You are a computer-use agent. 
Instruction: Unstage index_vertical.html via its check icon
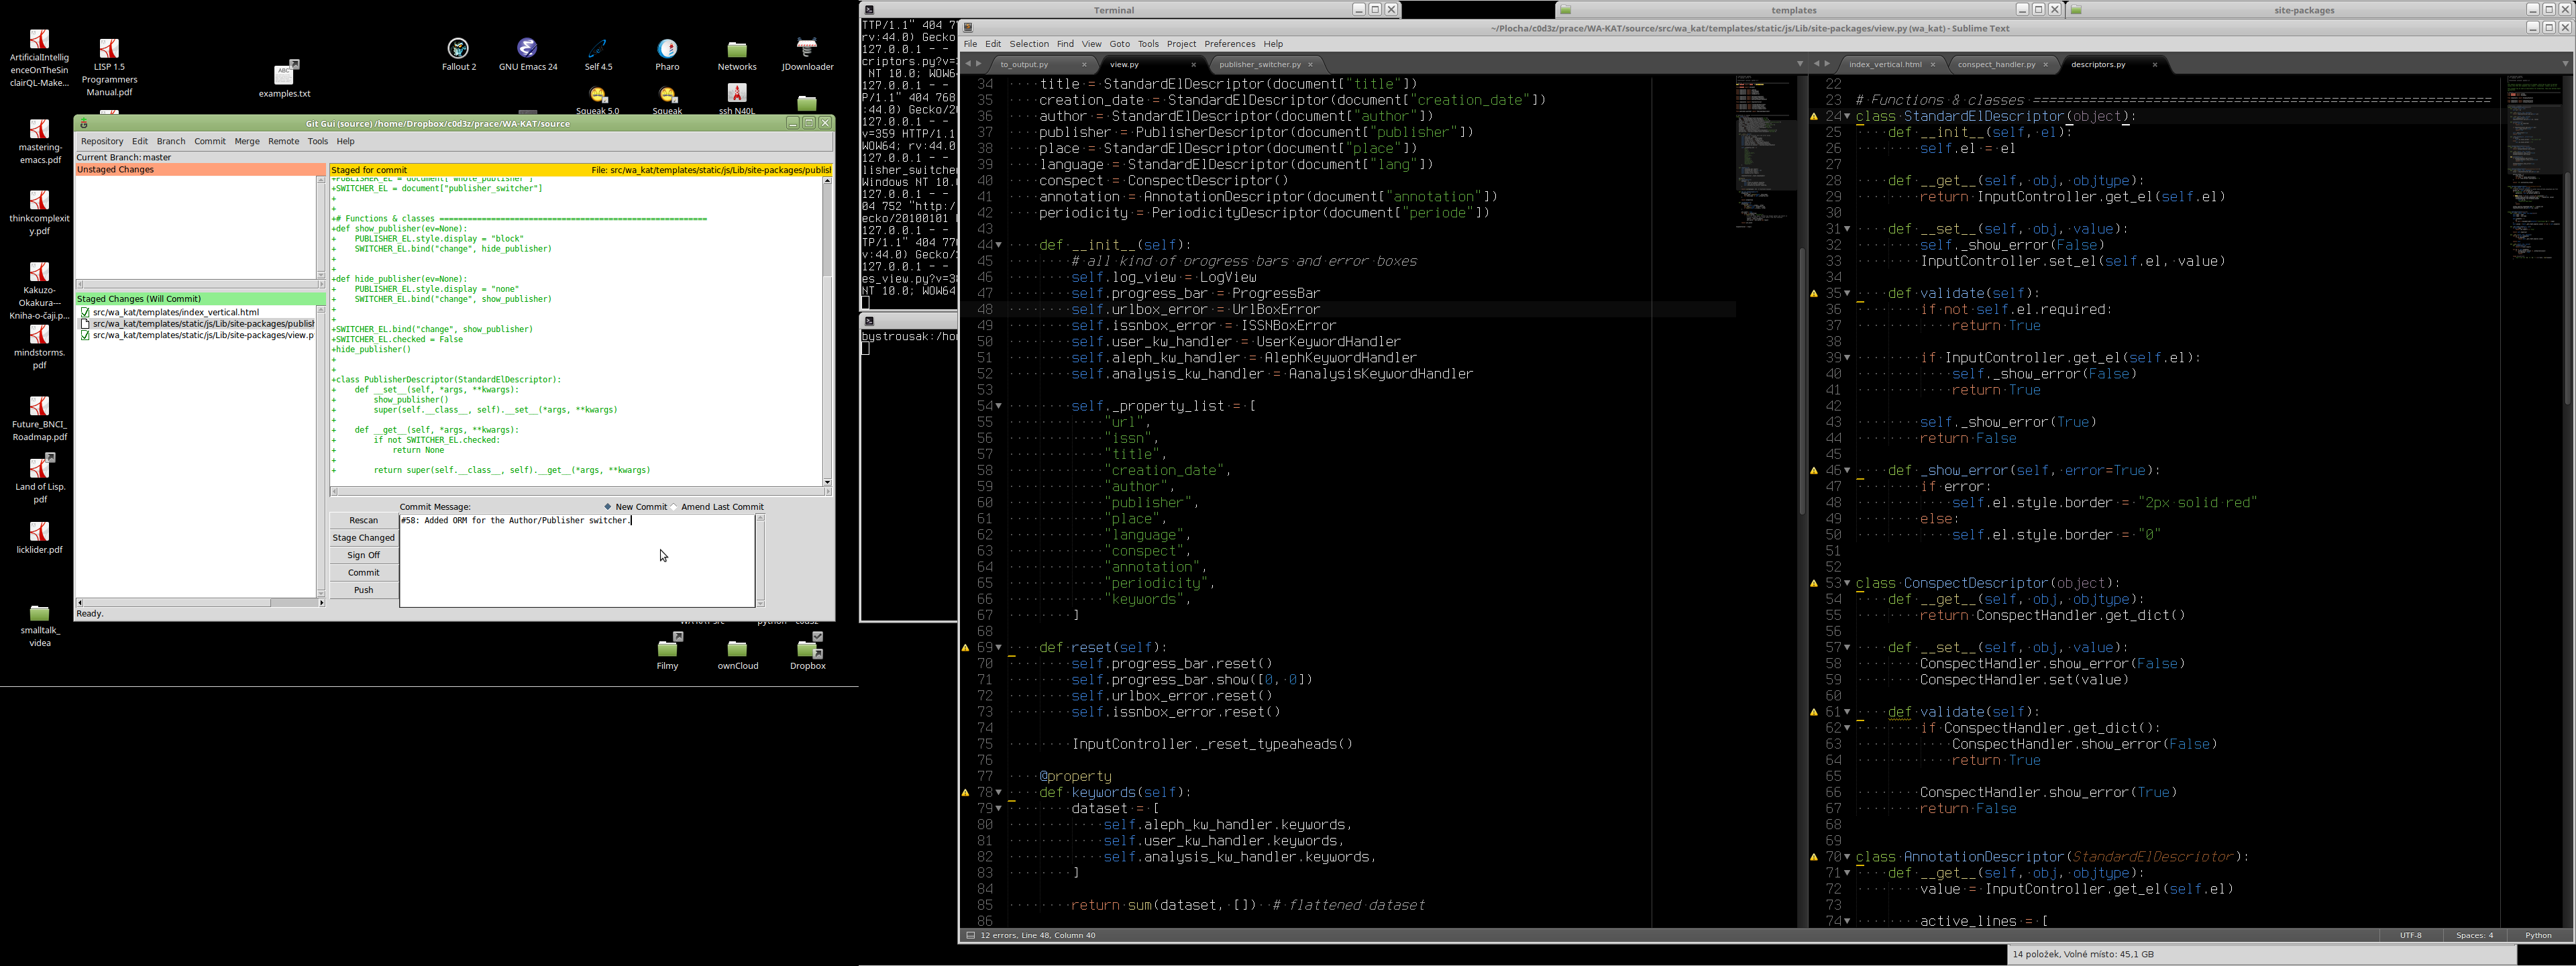[85, 312]
